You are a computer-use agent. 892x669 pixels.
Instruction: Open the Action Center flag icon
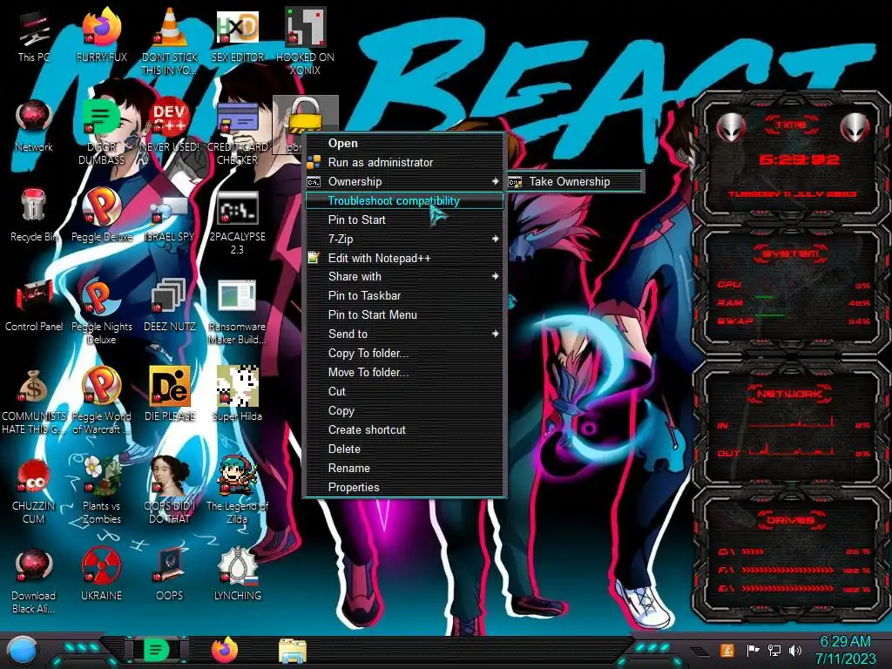[x=753, y=650]
